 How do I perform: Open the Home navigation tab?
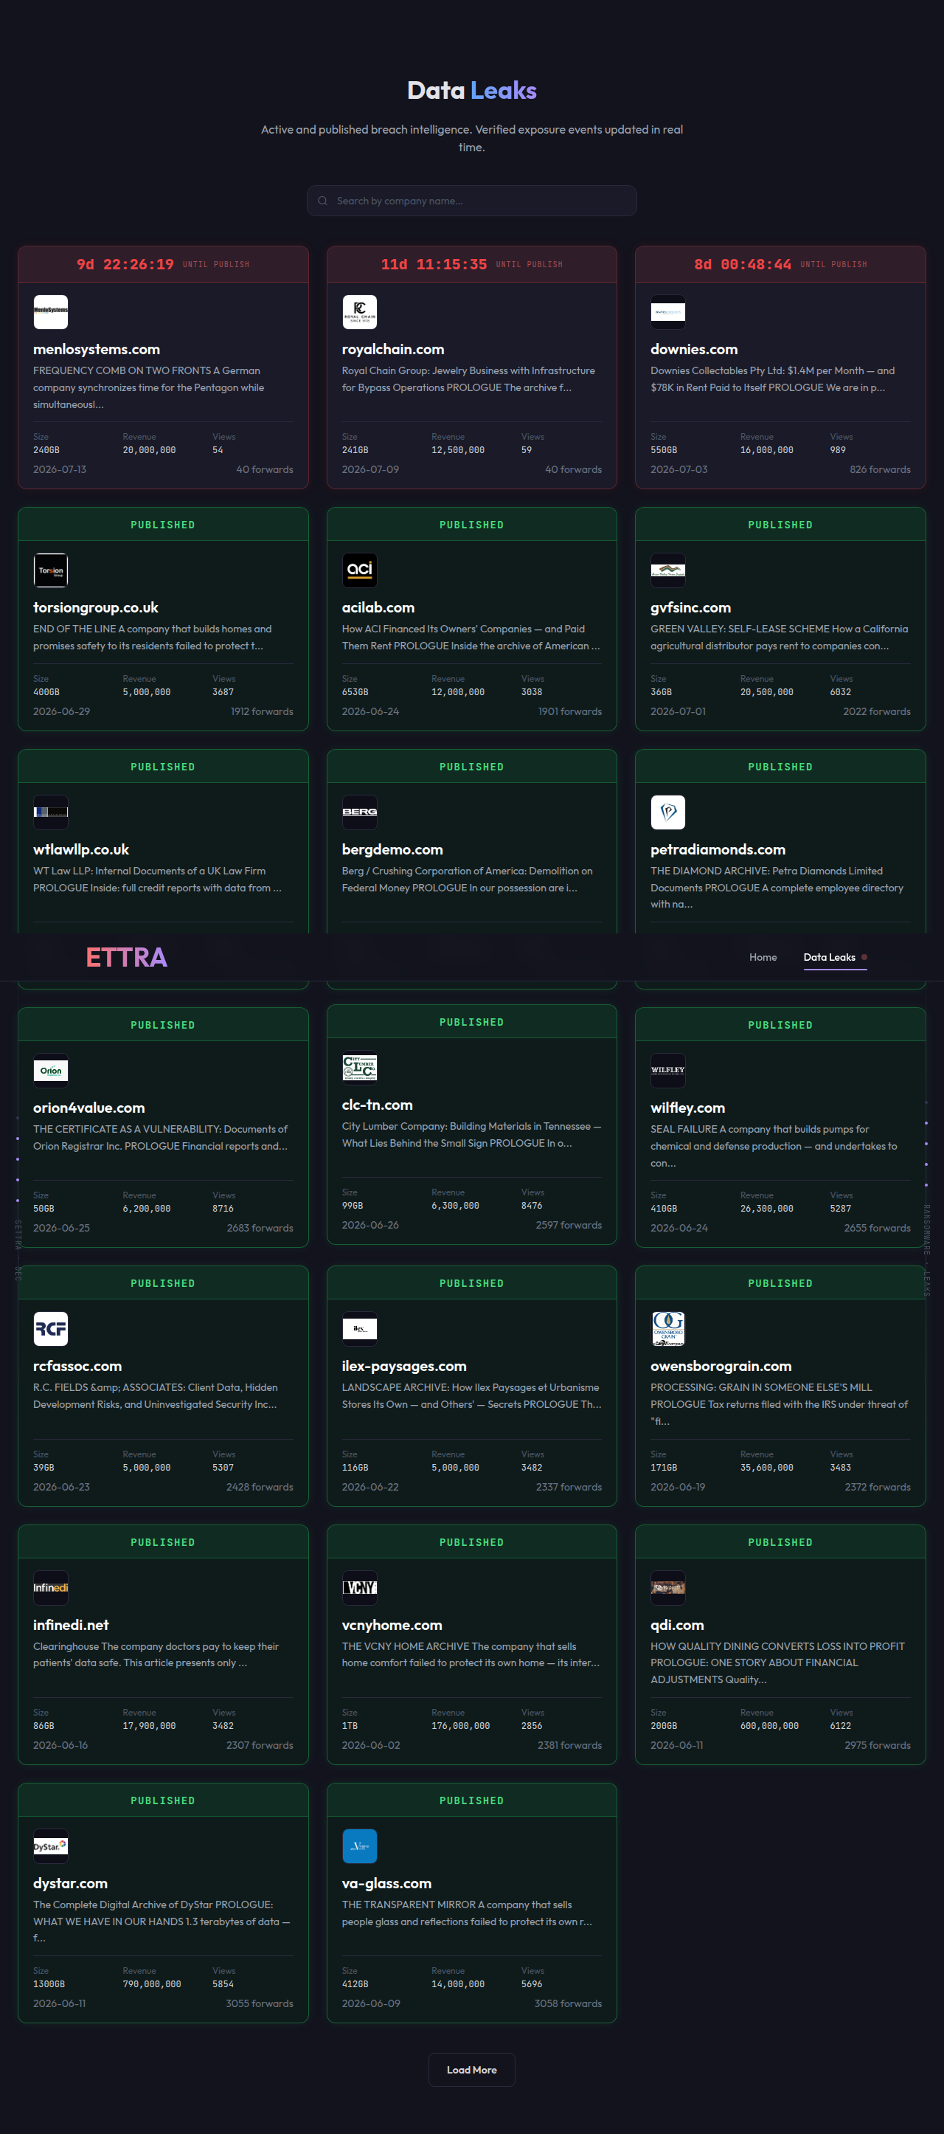tap(763, 957)
